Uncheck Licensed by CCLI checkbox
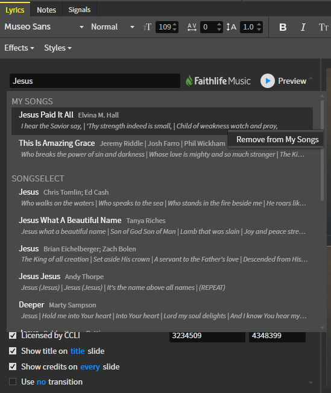Screen dimensions: 331x393 [13, 335]
